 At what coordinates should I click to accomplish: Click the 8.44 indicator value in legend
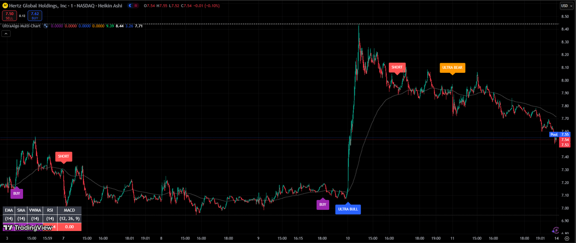coord(120,26)
